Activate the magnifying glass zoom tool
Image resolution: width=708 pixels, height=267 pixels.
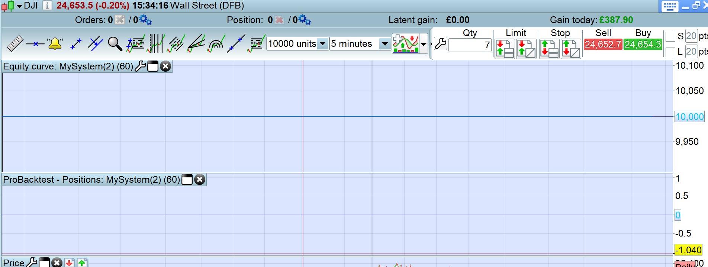[x=115, y=44]
